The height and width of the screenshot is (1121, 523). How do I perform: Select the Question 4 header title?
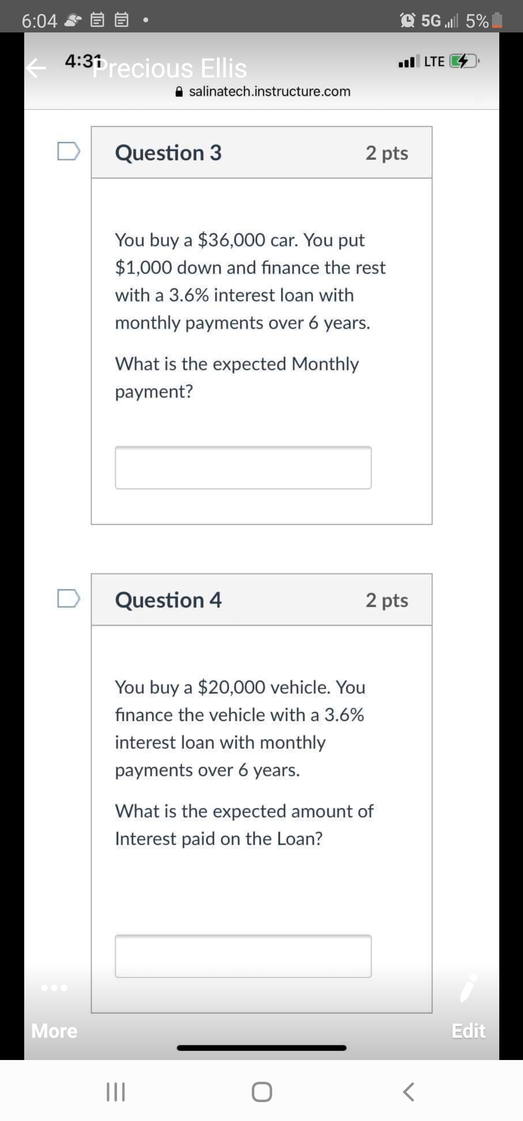tap(168, 600)
